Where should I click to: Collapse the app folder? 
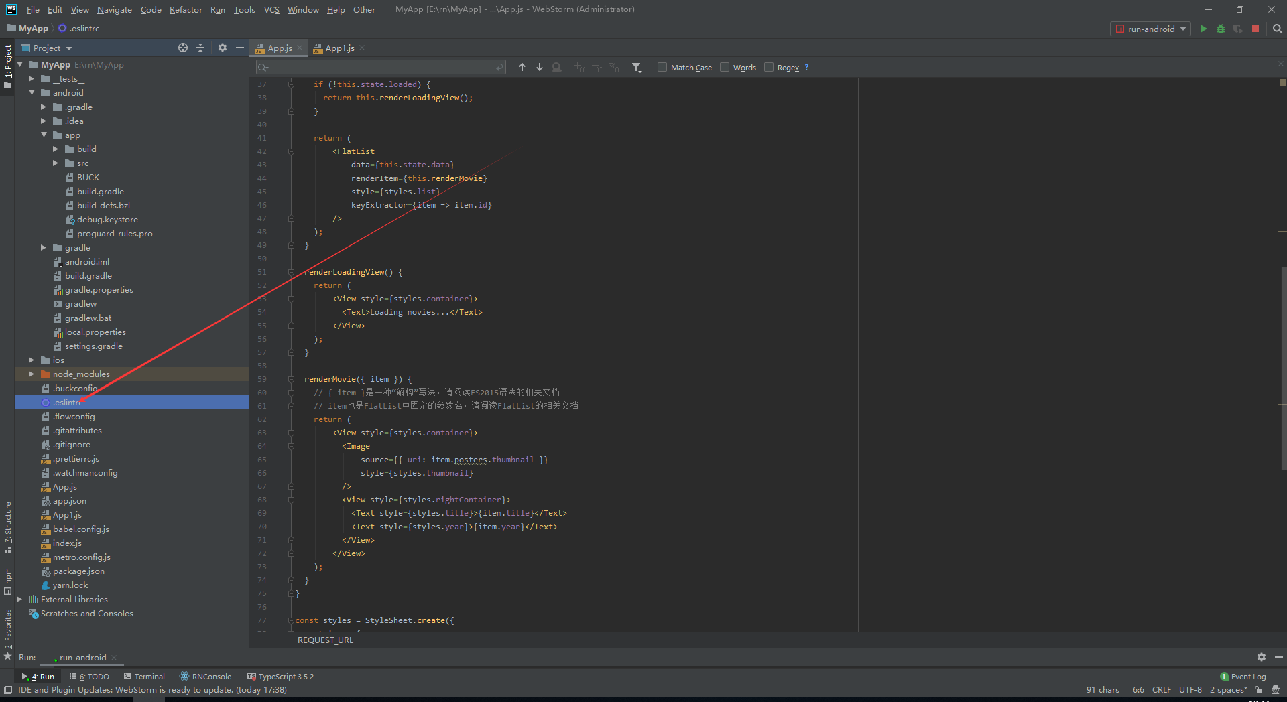[43, 135]
